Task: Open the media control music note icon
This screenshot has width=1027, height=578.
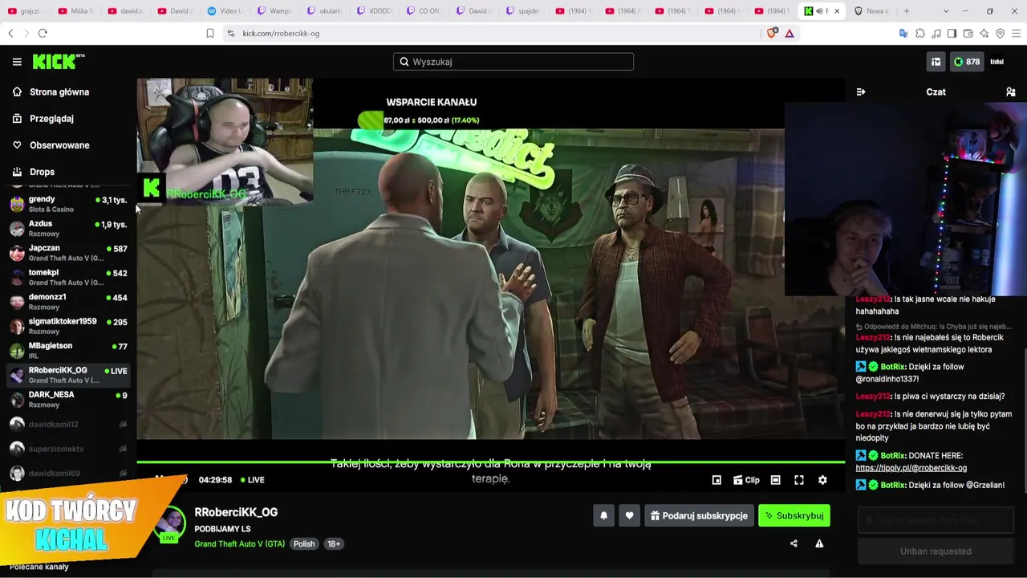Action: [x=936, y=34]
